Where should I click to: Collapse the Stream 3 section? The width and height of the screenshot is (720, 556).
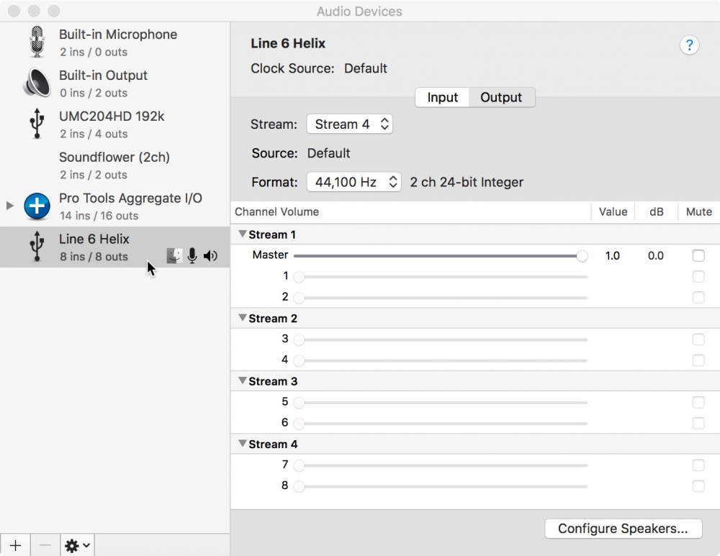point(243,380)
